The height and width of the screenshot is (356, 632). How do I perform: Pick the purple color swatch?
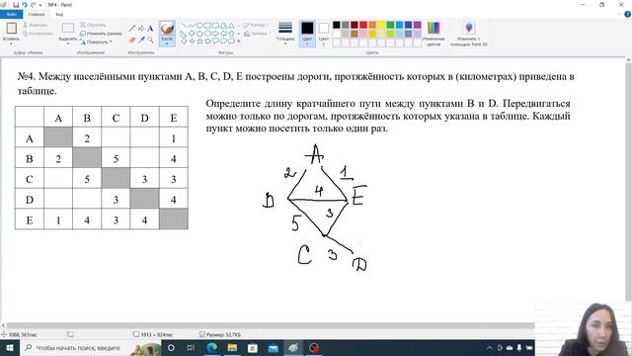[x=417, y=25]
